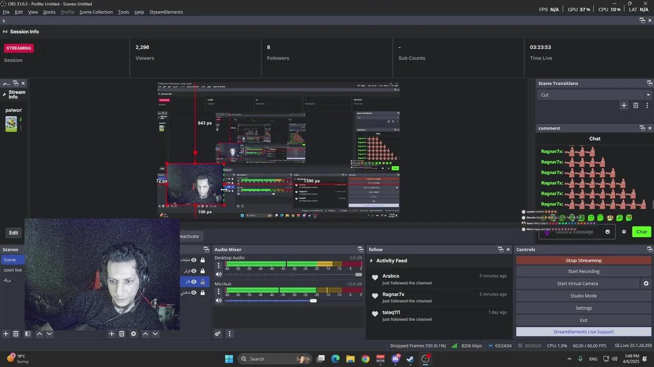Toggle lock on fourth source row
This screenshot has width=654, height=367.
(202, 293)
